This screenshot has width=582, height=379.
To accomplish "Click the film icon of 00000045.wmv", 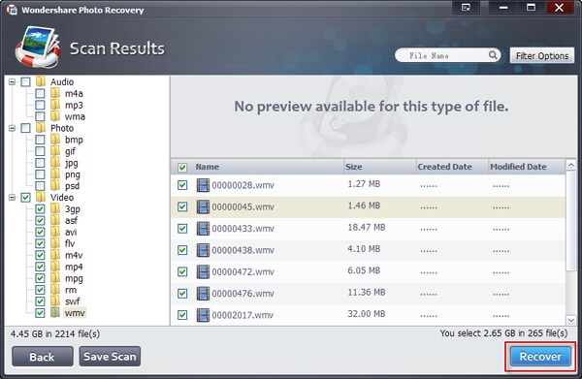I will point(203,206).
